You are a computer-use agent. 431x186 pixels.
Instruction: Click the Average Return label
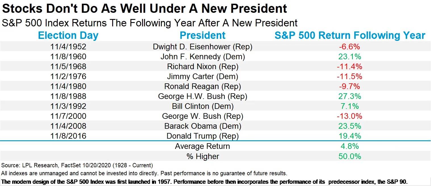203,146
